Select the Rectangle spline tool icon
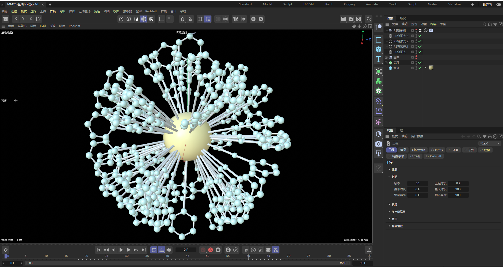 pyautogui.click(x=379, y=40)
